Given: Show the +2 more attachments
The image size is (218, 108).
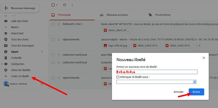Looking at the screenshot, I should pyautogui.click(x=198, y=46).
